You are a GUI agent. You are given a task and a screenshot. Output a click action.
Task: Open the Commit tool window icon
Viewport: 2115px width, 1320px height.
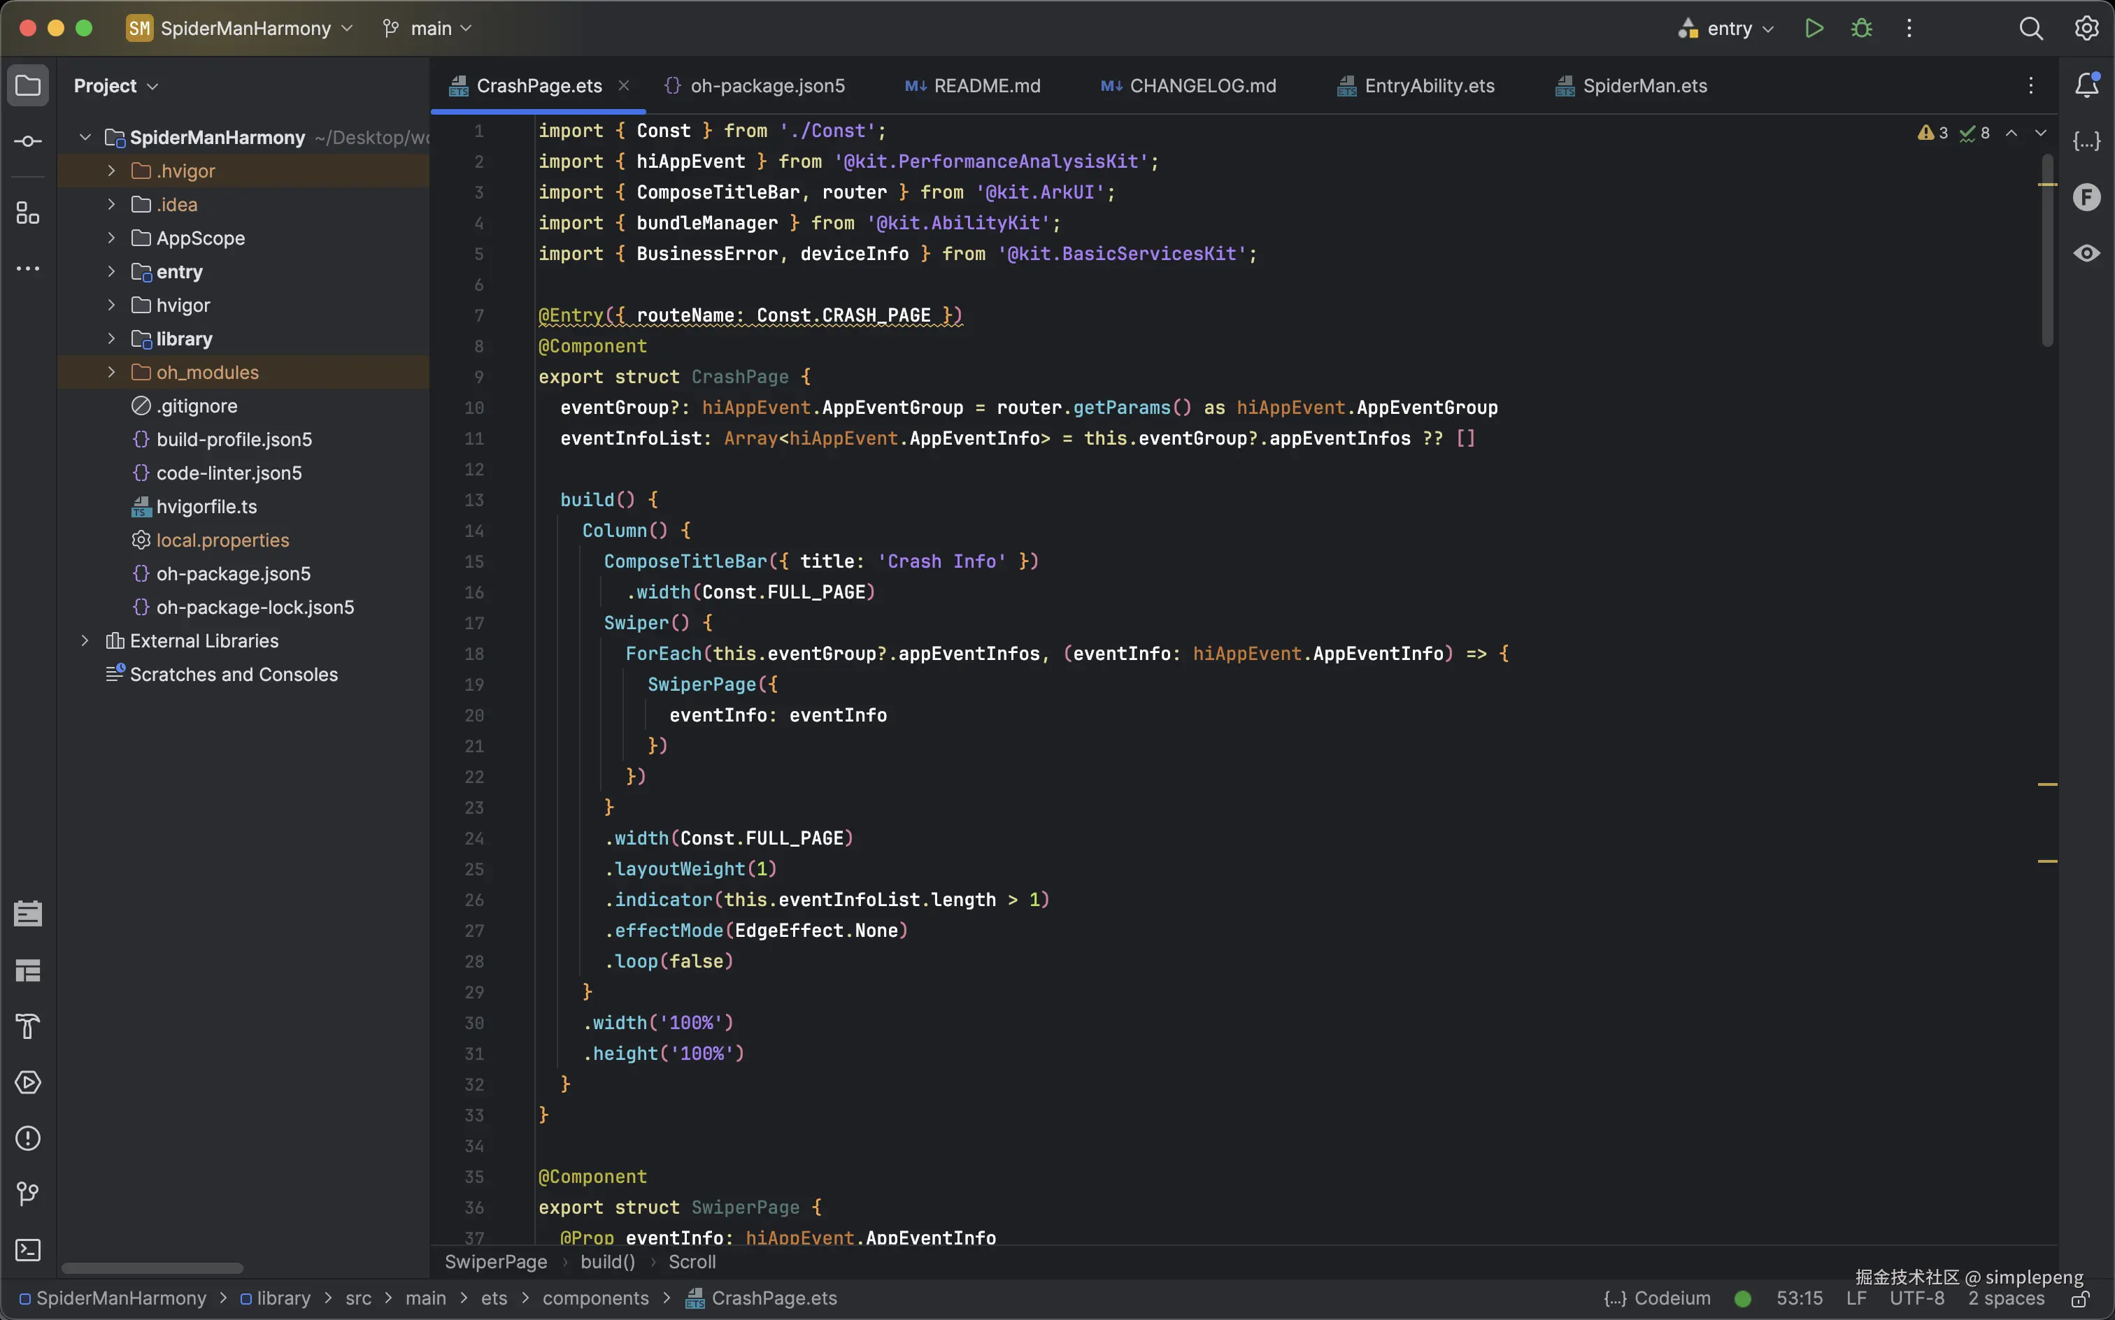pos(28,141)
